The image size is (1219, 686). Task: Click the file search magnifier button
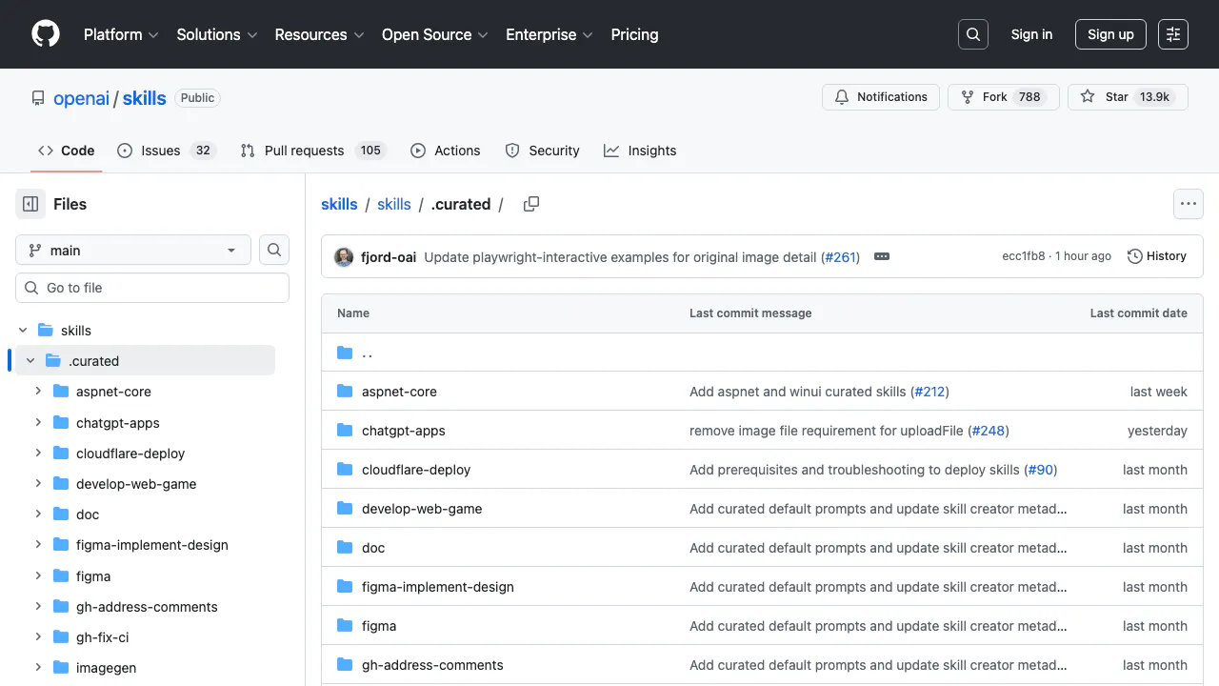(x=274, y=251)
